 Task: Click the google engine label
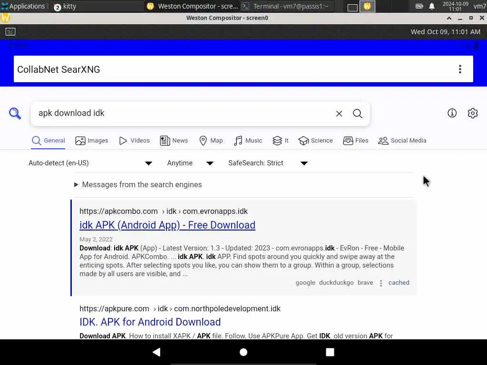[x=305, y=283]
